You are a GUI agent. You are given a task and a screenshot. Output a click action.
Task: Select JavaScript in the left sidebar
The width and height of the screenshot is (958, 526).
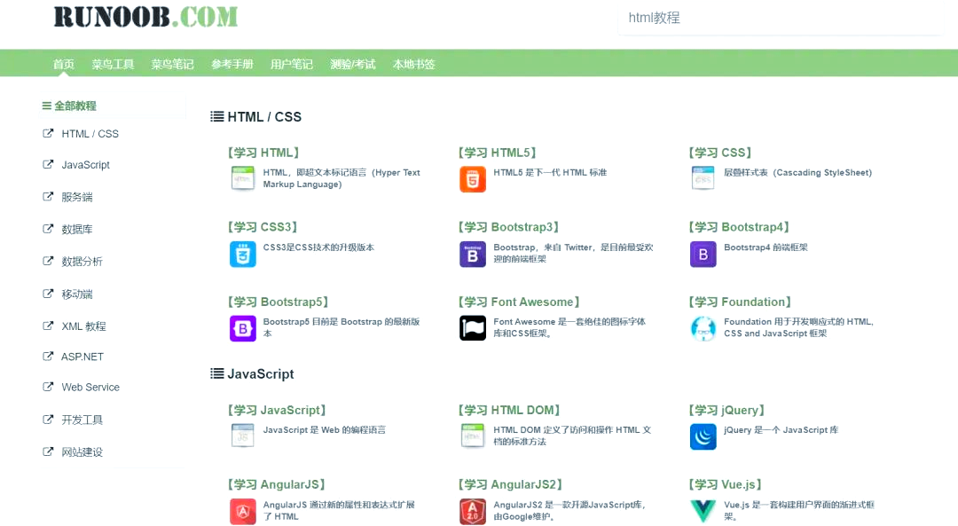85,165
